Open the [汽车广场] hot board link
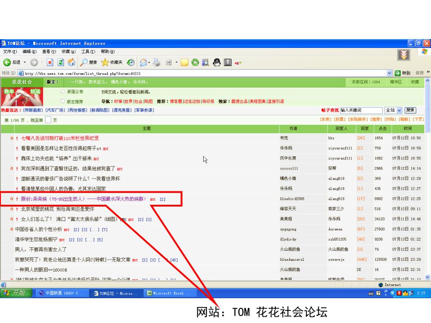Viewport: 431px width, 323px height. tap(55, 110)
